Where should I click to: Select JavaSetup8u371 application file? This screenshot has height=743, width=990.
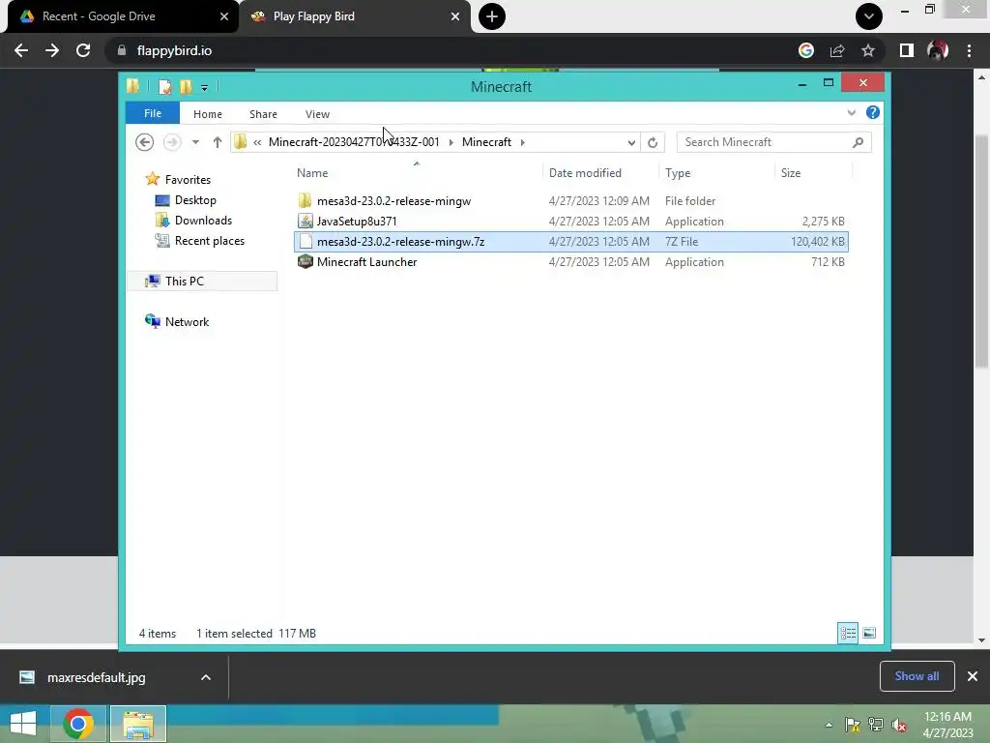[357, 222]
